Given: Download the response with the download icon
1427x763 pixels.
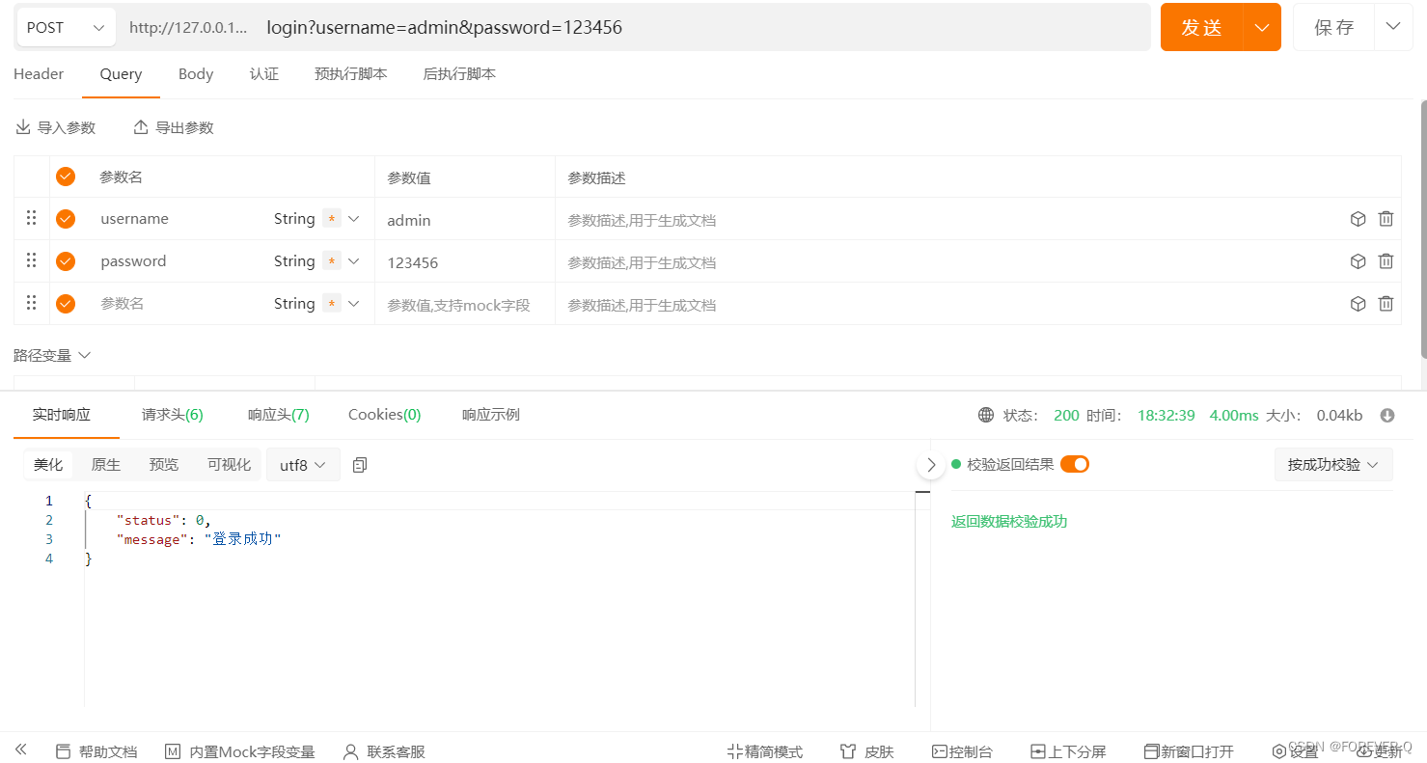Looking at the screenshot, I should point(1387,415).
